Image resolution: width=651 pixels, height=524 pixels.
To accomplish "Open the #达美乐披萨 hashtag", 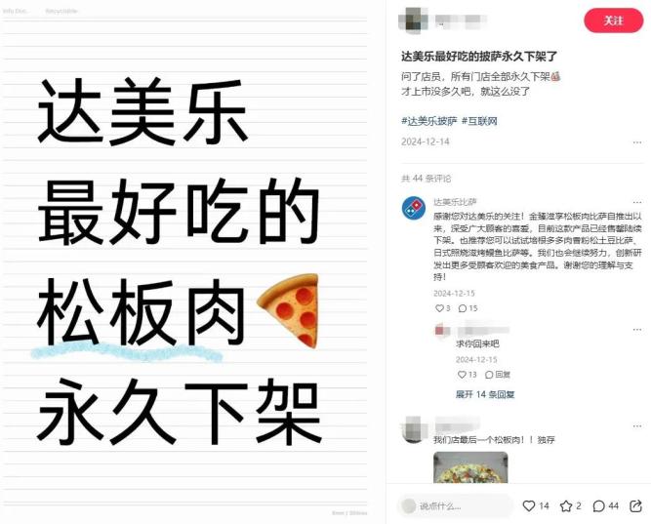I will [x=429, y=121].
